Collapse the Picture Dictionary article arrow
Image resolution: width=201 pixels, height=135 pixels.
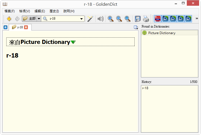coord(73,42)
